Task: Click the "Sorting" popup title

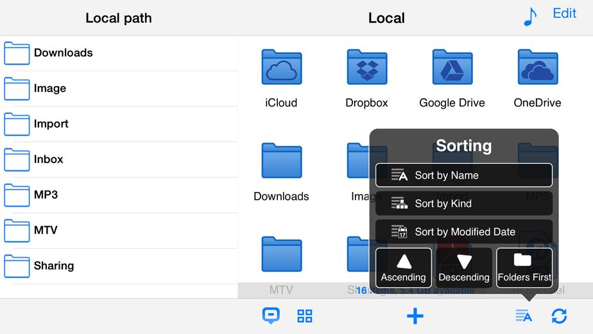Action: (x=464, y=146)
